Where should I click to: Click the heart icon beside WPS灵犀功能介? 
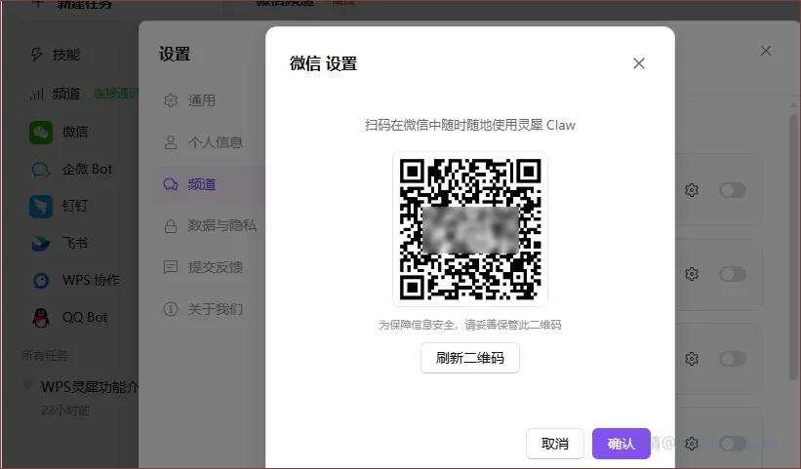pos(27,385)
